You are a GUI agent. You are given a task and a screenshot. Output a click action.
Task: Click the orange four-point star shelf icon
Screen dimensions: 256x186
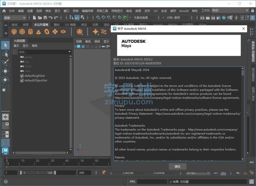tap(96, 31)
